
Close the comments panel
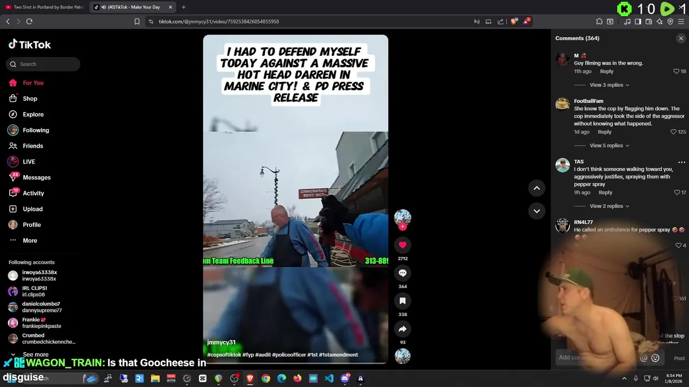681,38
